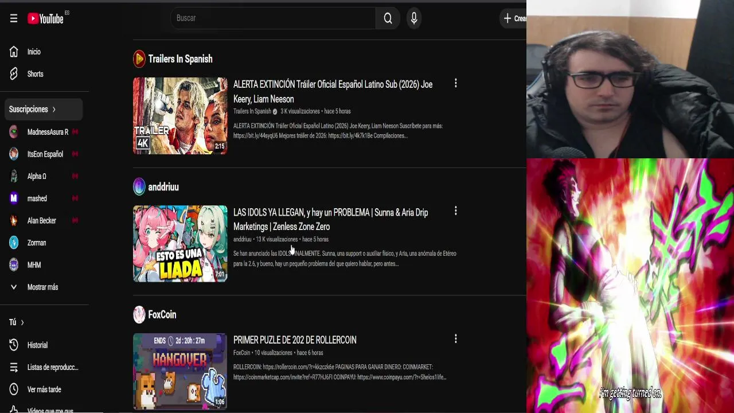
Task: Click the Inicio house icon
Action: [14, 52]
